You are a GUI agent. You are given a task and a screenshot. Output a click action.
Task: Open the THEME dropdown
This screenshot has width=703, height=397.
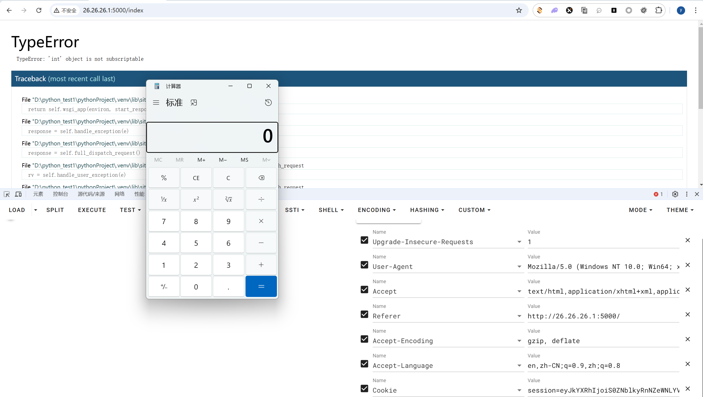(680, 210)
